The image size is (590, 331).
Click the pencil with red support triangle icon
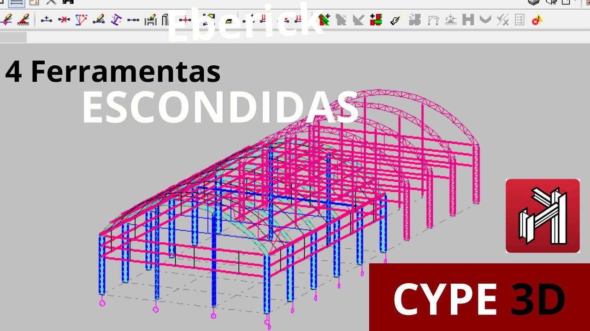(24, 20)
